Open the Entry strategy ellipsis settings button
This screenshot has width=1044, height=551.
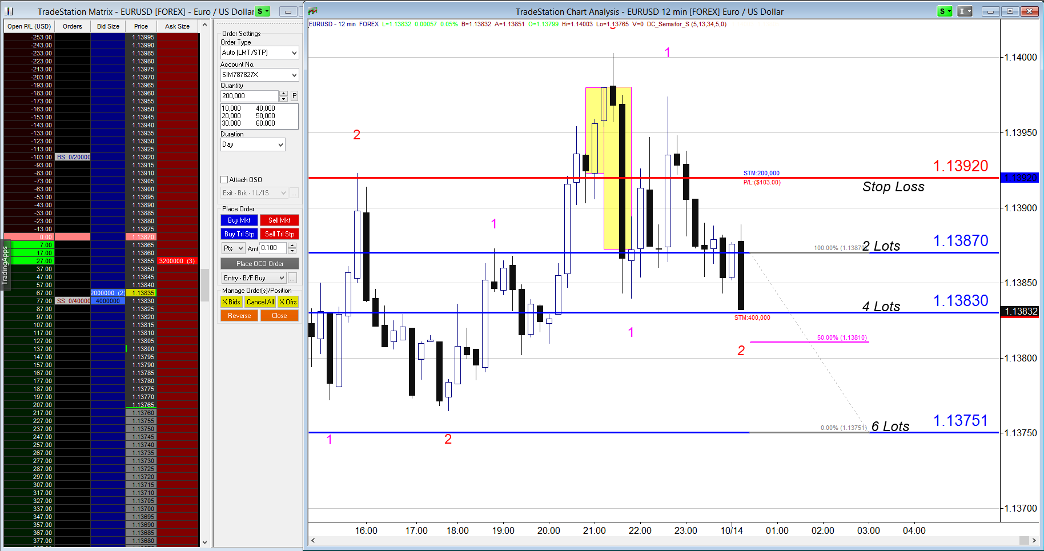[292, 278]
